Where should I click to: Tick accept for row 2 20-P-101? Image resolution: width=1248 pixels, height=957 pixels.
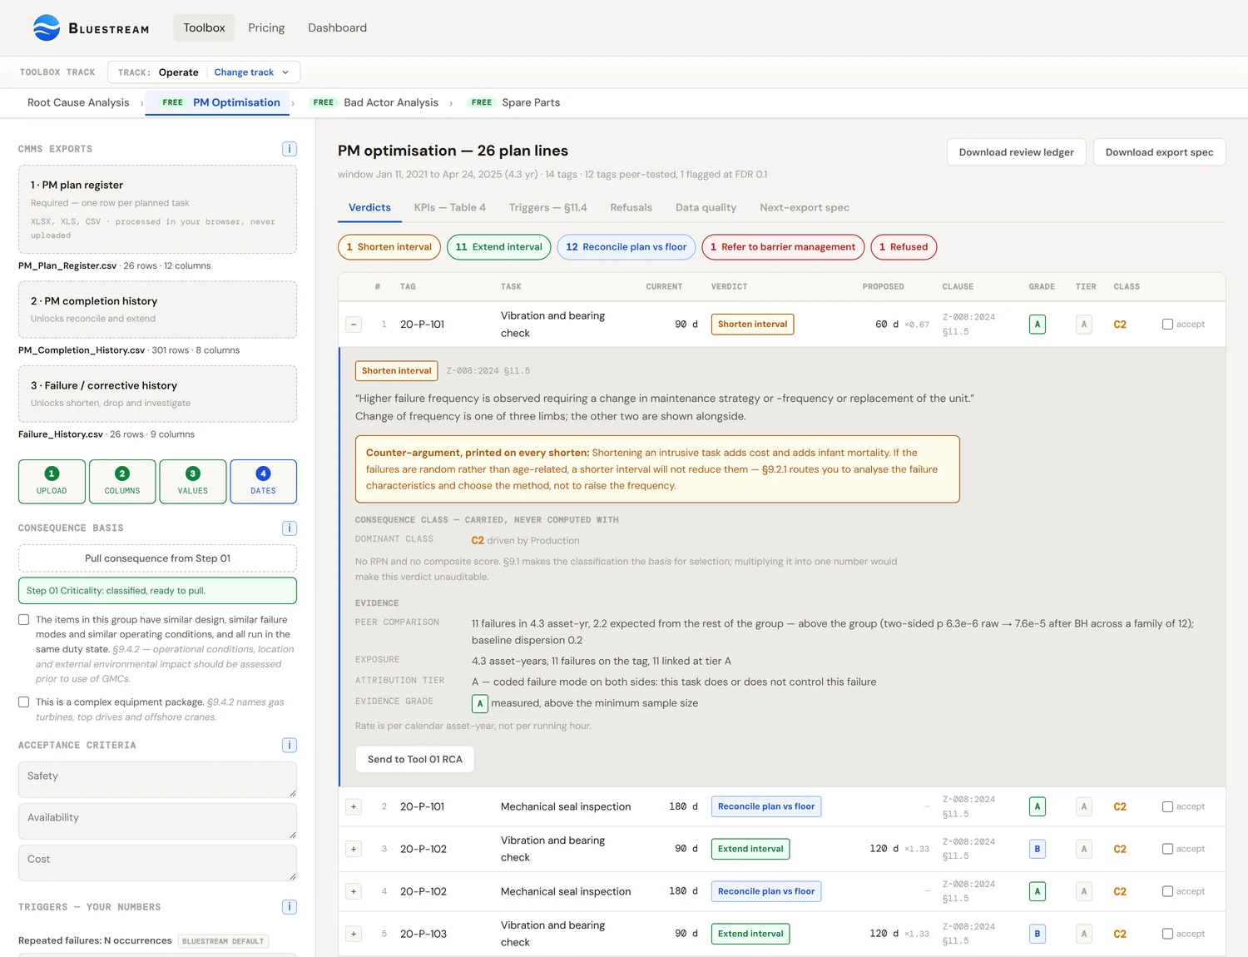pyautogui.click(x=1167, y=806)
